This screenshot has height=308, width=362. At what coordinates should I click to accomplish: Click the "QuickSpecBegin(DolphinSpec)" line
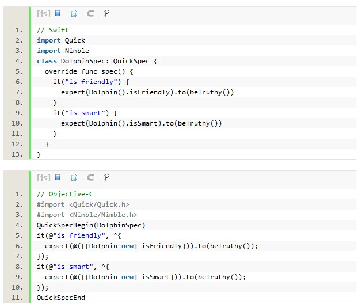pyautogui.click(x=91, y=225)
